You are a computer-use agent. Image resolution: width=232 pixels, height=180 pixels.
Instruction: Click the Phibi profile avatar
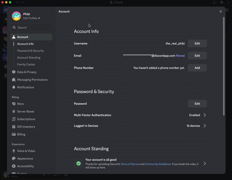[17, 16]
